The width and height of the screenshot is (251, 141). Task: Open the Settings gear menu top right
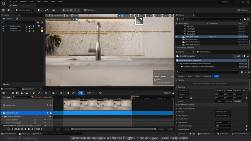click(x=243, y=10)
